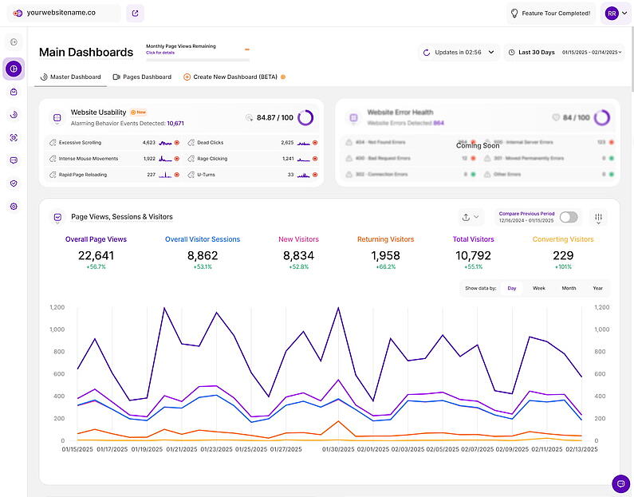Click the Page Views chart panel icon

tap(57, 217)
